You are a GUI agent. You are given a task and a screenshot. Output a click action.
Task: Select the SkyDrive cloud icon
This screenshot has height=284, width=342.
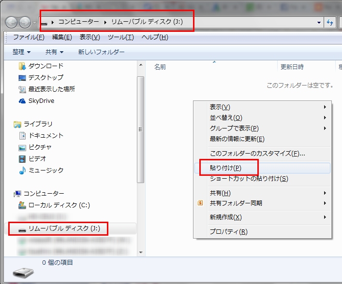(x=22, y=101)
